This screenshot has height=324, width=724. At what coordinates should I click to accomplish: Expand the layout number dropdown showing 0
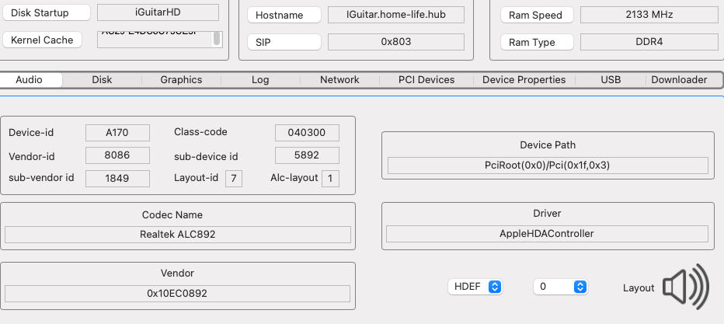click(x=559, y=287)
